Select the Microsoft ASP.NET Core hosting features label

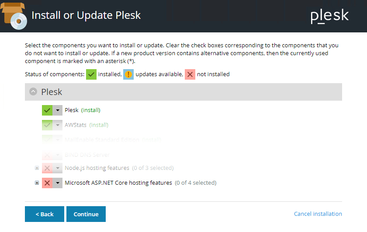(118, 183)
